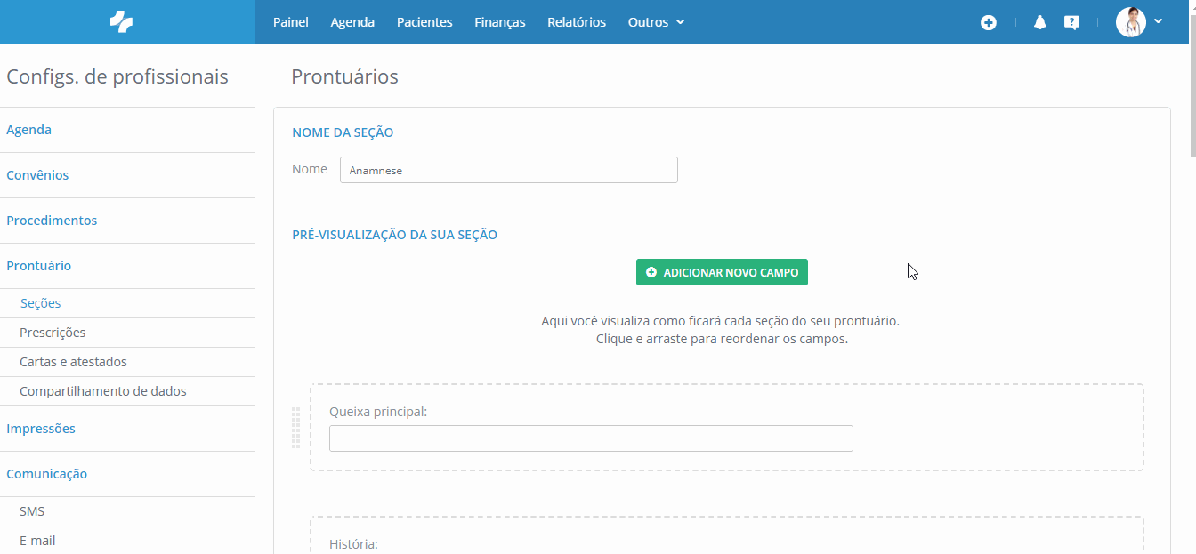Click the Queixa principal text field

[591, 438]
